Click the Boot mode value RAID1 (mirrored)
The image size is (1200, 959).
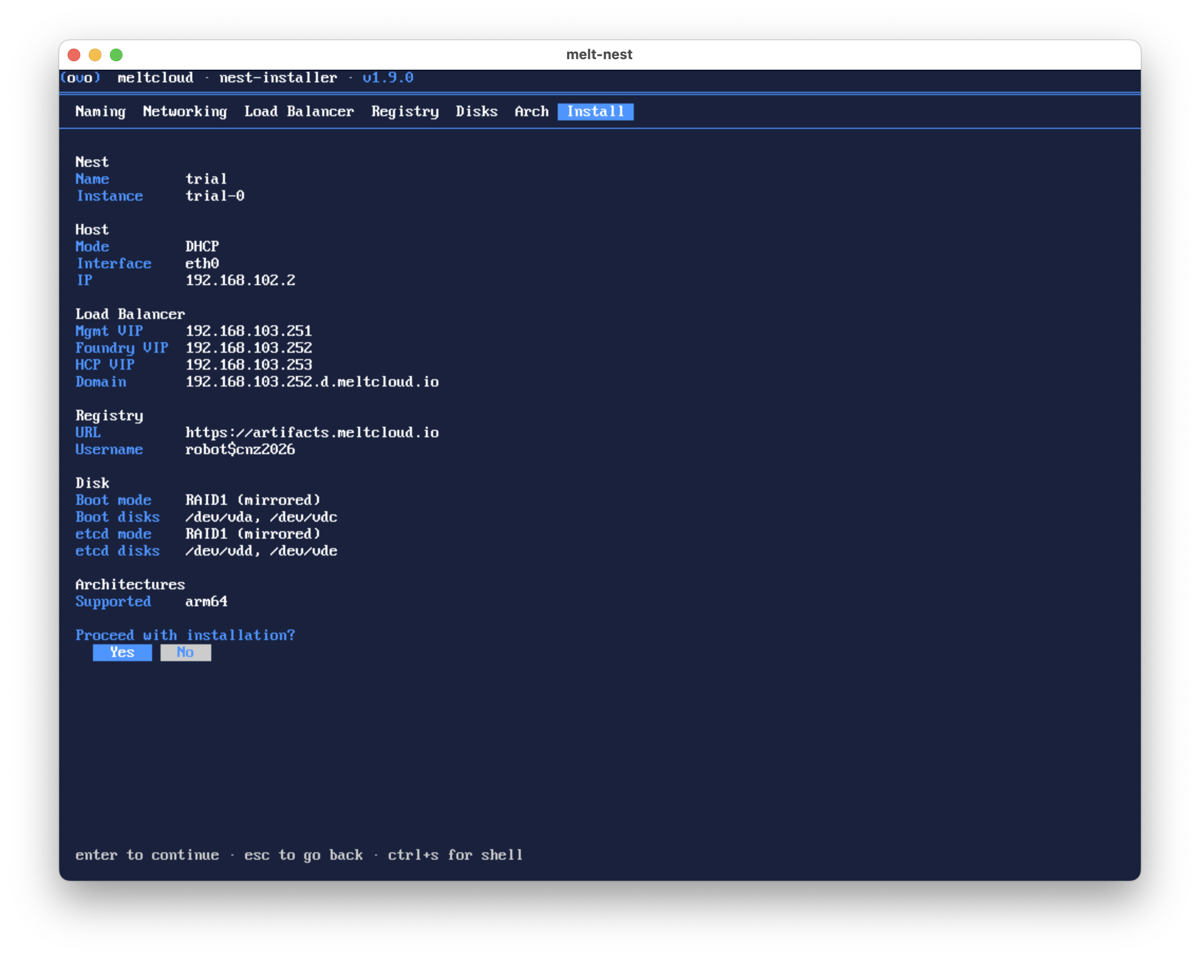pyautogui.click(x=253, y=500)
